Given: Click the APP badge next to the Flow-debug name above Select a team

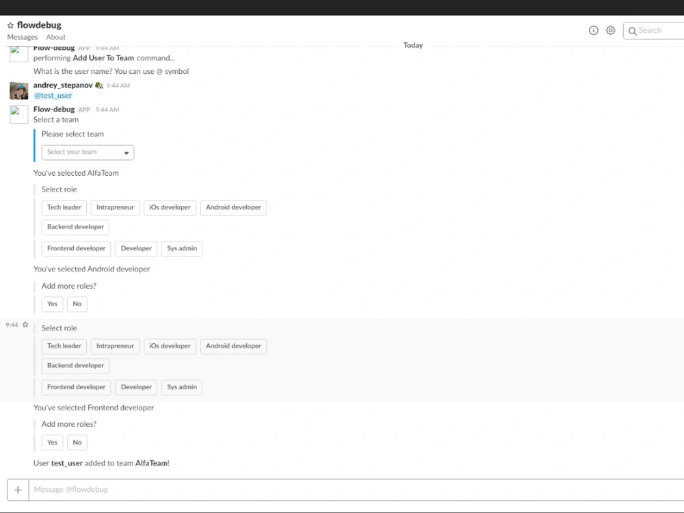Looking at the screenshot, I should click(x=84, y=110).
